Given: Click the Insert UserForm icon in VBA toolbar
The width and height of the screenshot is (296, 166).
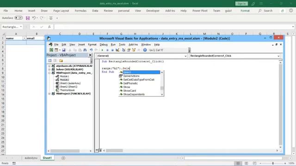Looking at the screenshot, I should (x=56, y=50).
